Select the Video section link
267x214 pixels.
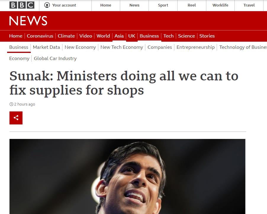(86, 36)
